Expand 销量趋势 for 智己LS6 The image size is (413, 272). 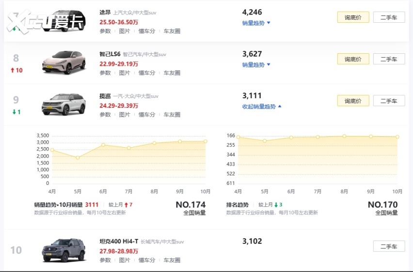(x=256, y=65)
